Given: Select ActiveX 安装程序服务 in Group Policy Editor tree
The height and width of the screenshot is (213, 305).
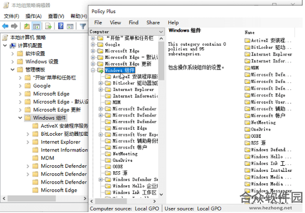Looking at the screenshot, I should tap(64, 126).
